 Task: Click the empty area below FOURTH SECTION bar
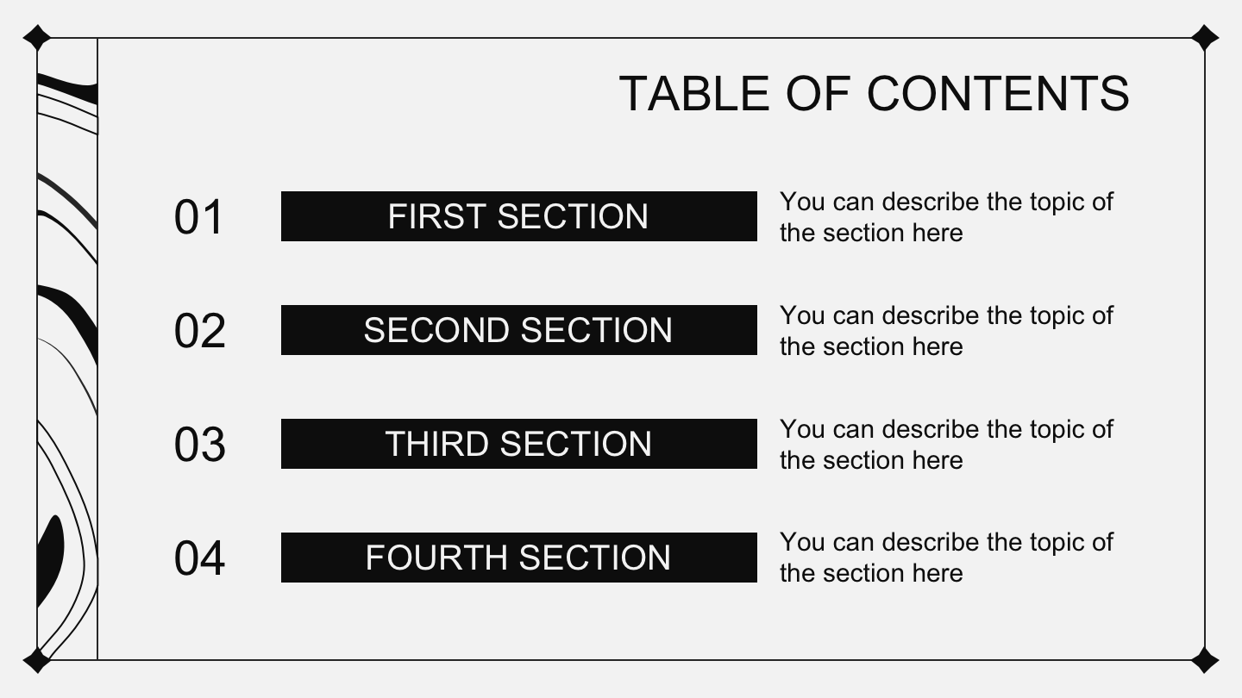[x=518, y=620]
